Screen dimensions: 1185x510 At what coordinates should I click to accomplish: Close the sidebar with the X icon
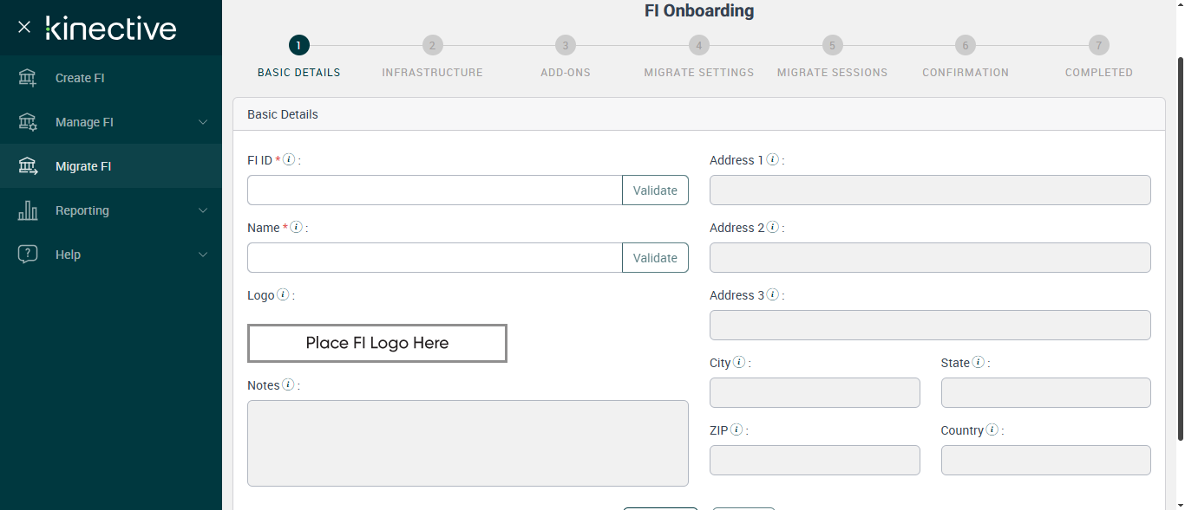tap(24, 27)
